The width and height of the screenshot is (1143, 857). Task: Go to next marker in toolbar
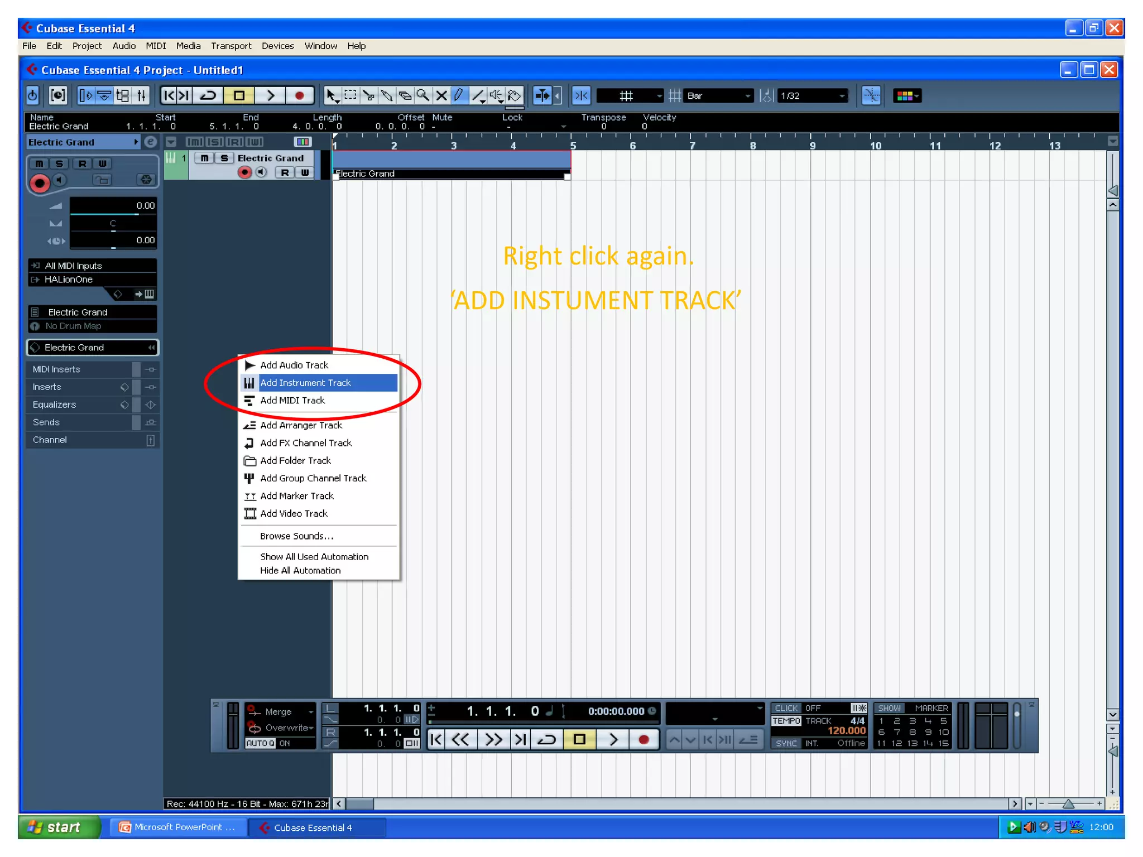(x=185, y=96)
